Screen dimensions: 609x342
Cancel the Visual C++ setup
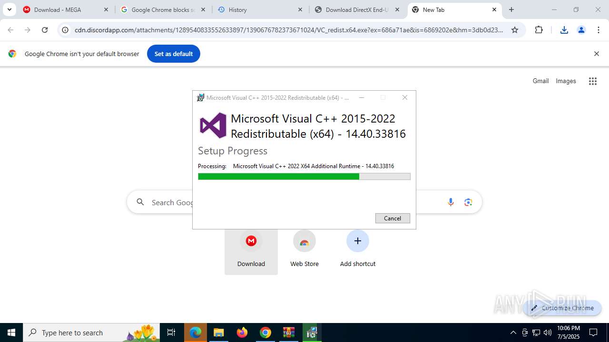click(x=393, y=218)
